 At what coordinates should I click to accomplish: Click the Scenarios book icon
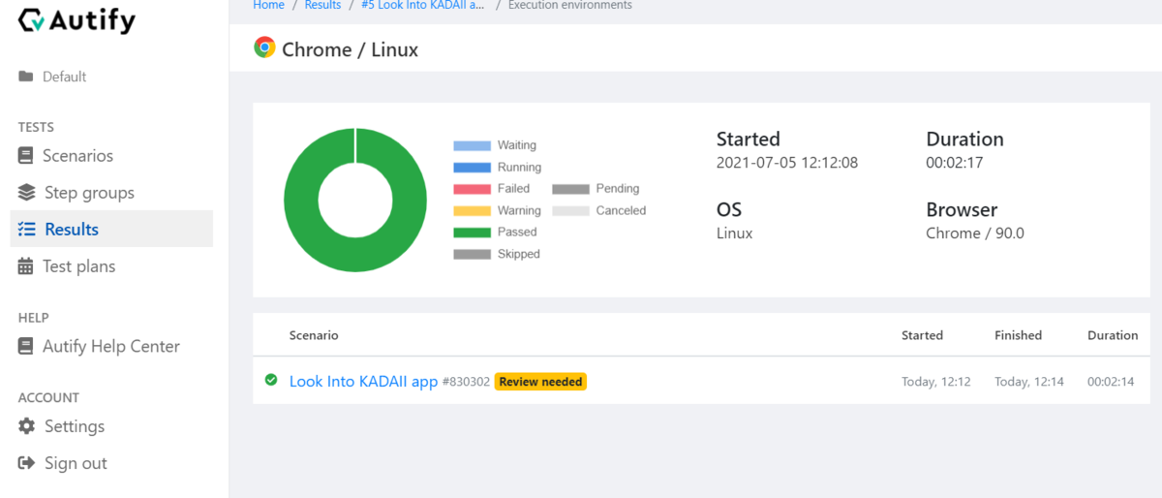(x=26, y=156)
